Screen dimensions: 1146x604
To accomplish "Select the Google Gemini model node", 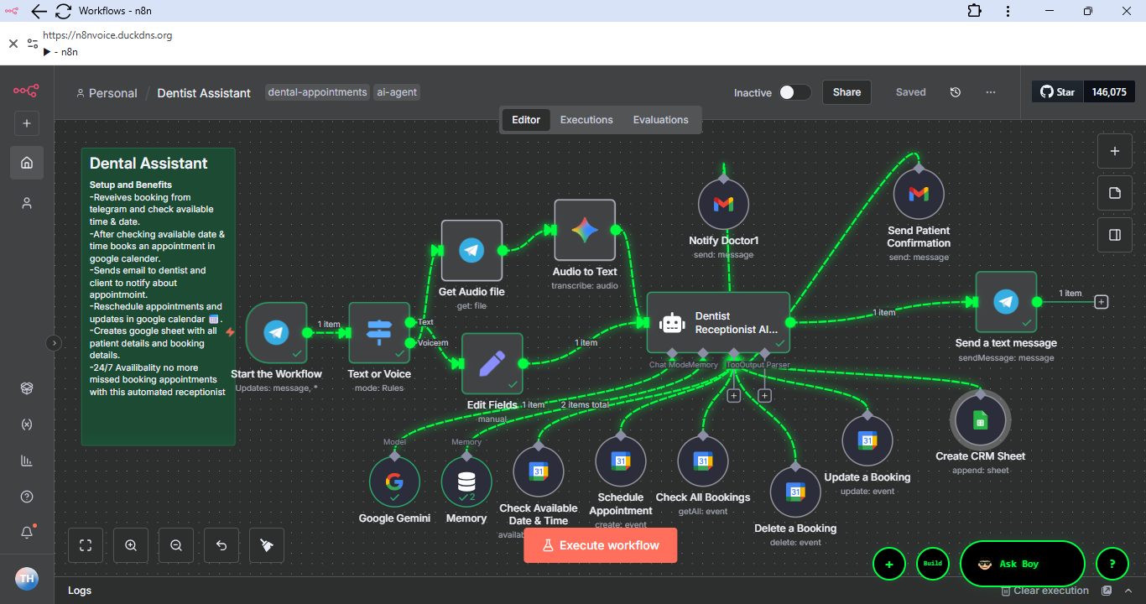I will coord(394,482).
